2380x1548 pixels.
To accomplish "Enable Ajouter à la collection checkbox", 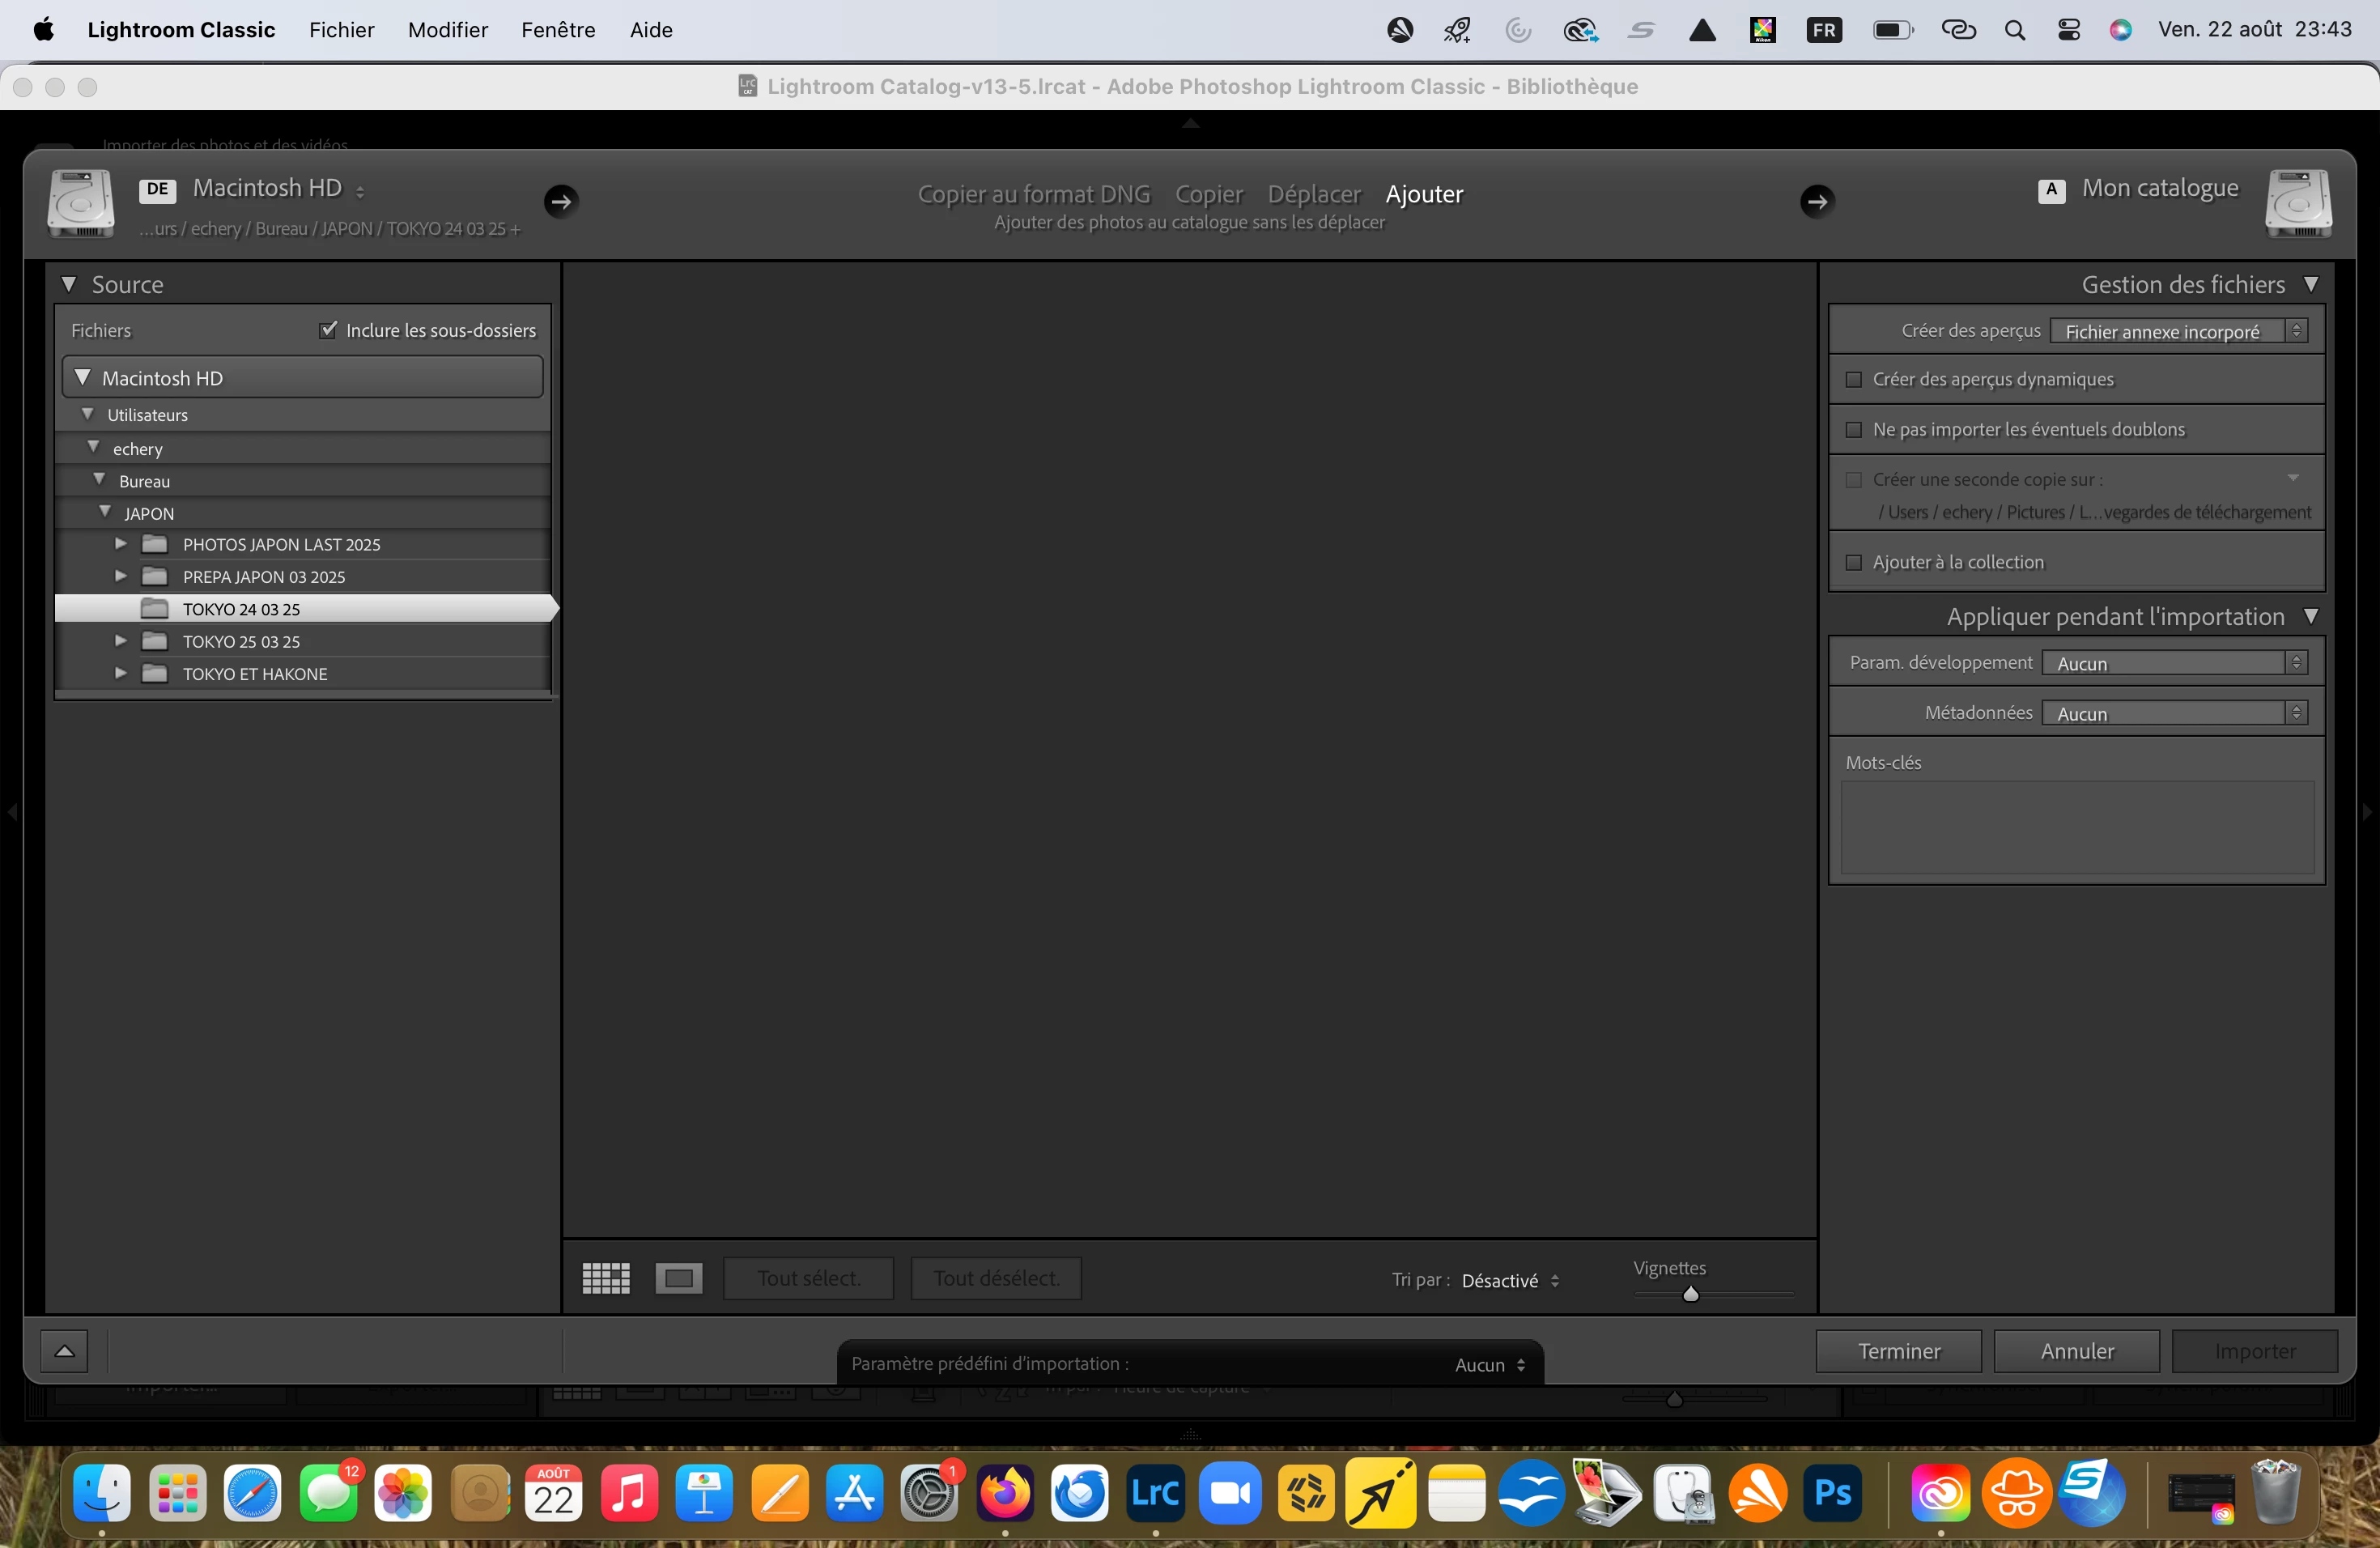I will pos(1853,562).
